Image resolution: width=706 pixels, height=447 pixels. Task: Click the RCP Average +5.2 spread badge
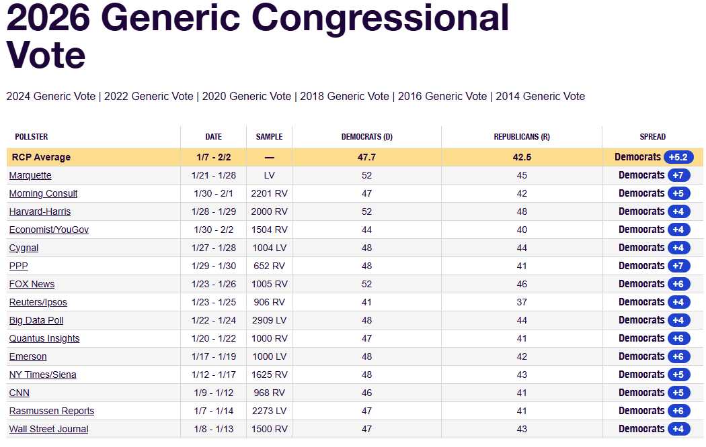click(678, 157)
